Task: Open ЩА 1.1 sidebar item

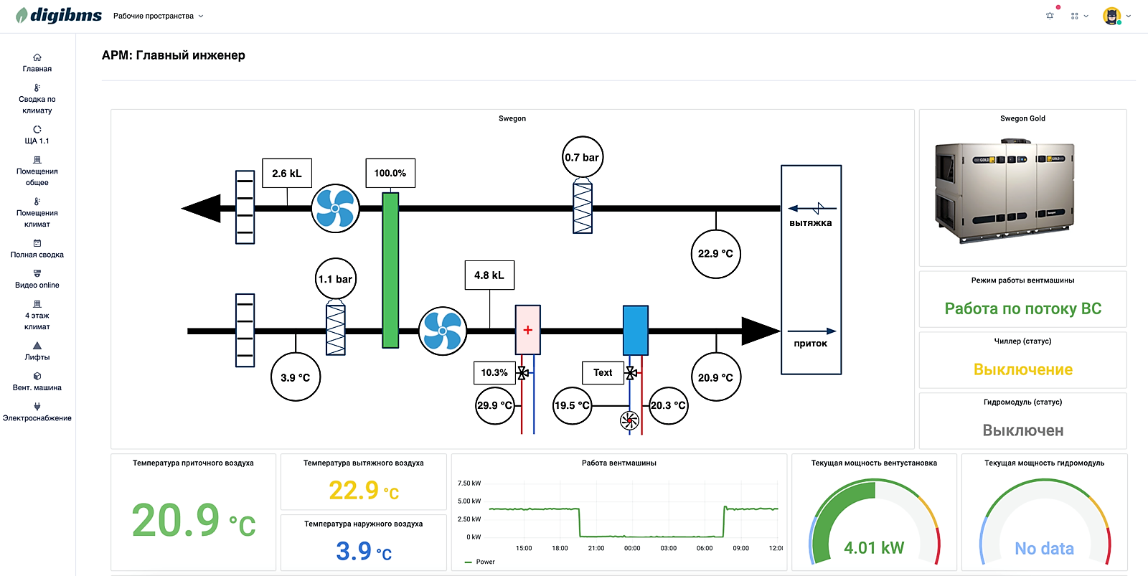Action: 37,135
